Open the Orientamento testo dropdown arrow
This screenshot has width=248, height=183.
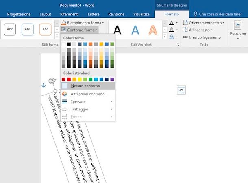click(x=223, y=23)
